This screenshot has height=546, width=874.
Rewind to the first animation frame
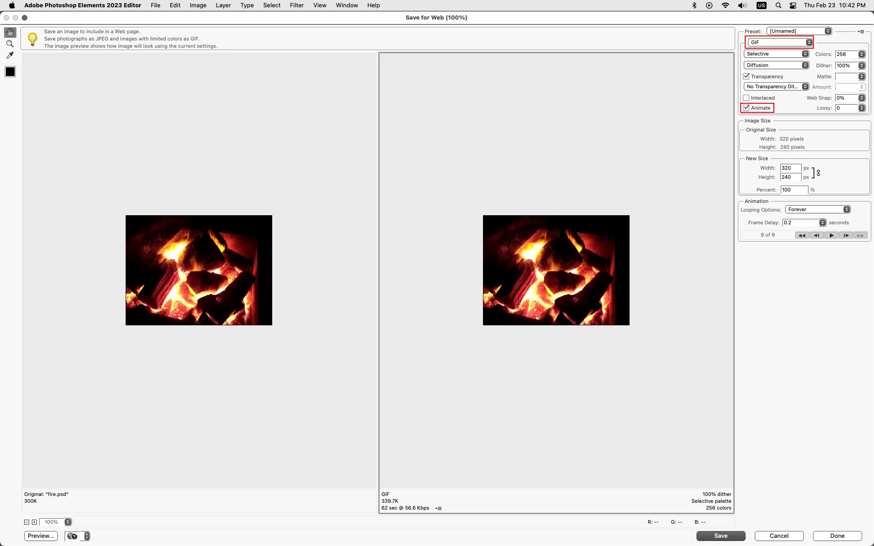tap(802, 235)
